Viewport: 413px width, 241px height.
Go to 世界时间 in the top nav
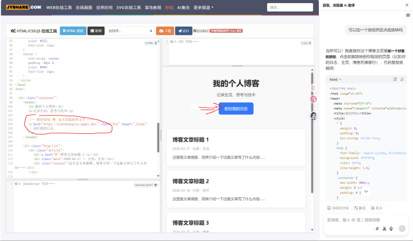104,7
